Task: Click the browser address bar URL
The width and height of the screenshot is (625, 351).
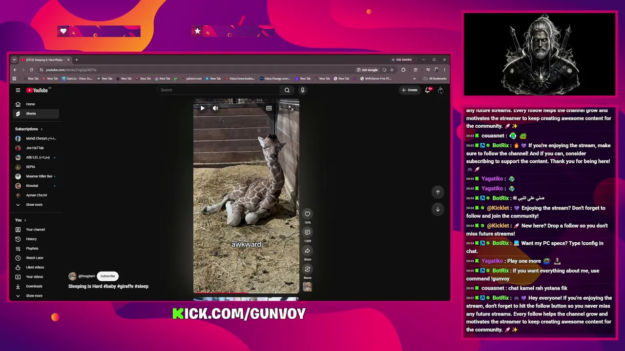Action: pos(71,70)
